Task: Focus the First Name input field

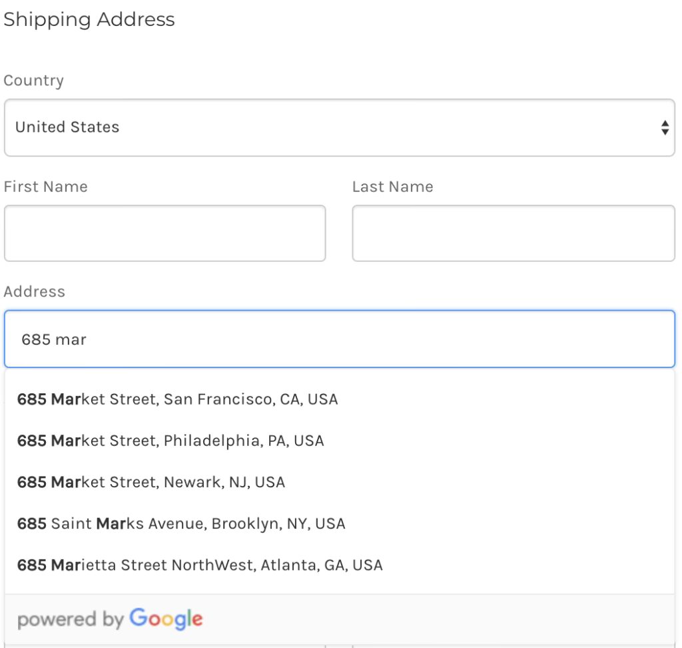Action: (x=165, y=233)
